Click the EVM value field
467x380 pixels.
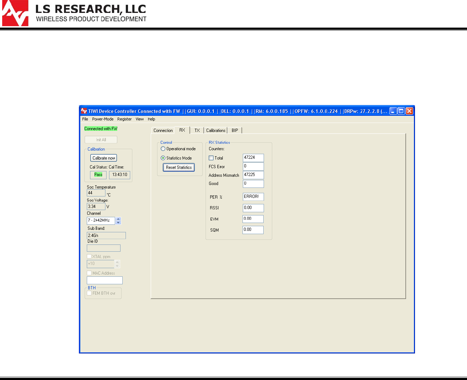point(253,219)
